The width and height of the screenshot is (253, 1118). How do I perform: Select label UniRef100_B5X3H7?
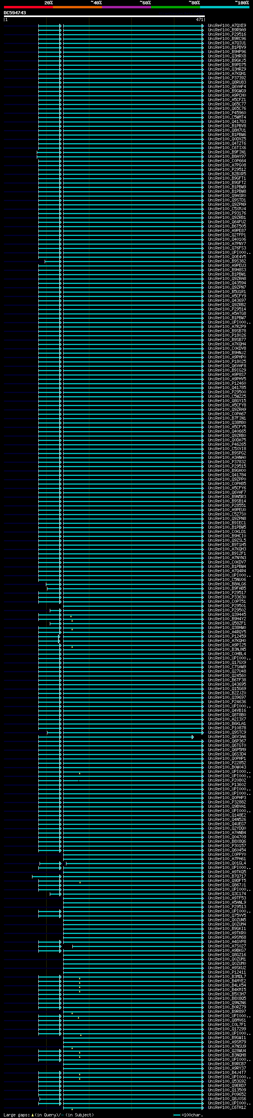click(227, 994)
